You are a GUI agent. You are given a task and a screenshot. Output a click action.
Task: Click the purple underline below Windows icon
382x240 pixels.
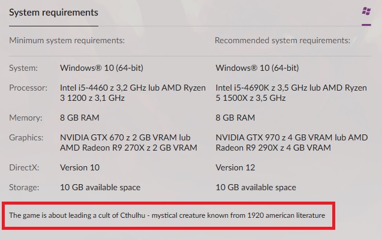click(x=366, y=25)
